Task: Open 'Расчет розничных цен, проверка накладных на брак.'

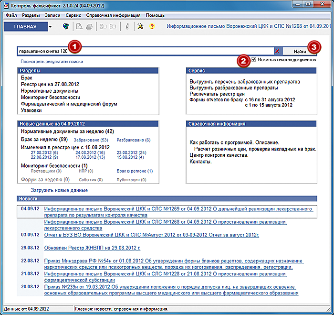Action: tap(255, 149)
